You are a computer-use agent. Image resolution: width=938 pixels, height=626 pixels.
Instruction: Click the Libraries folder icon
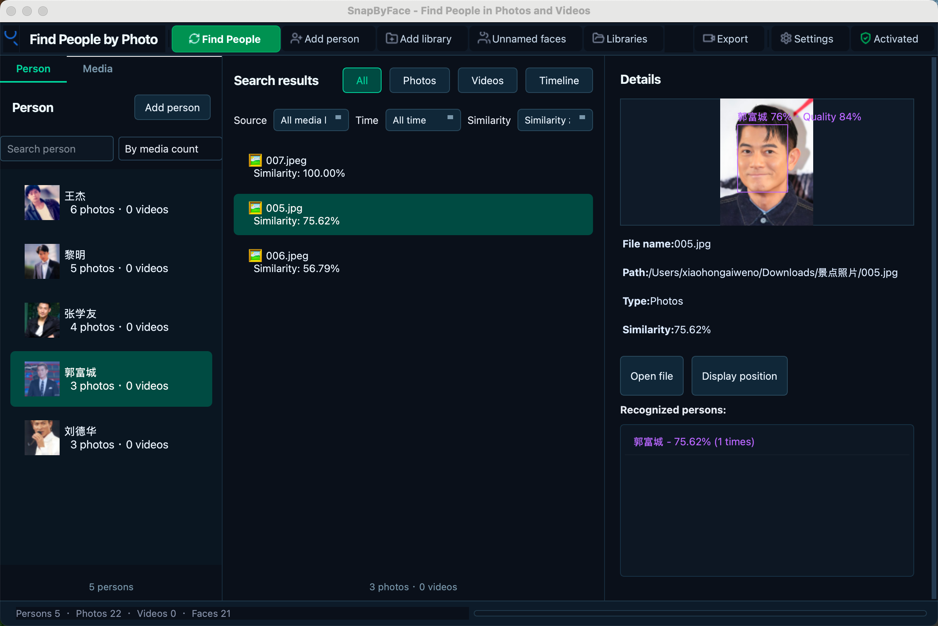(598, 39)
